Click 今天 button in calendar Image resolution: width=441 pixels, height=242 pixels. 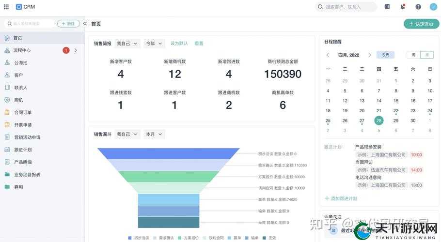[x=385, y=55]
